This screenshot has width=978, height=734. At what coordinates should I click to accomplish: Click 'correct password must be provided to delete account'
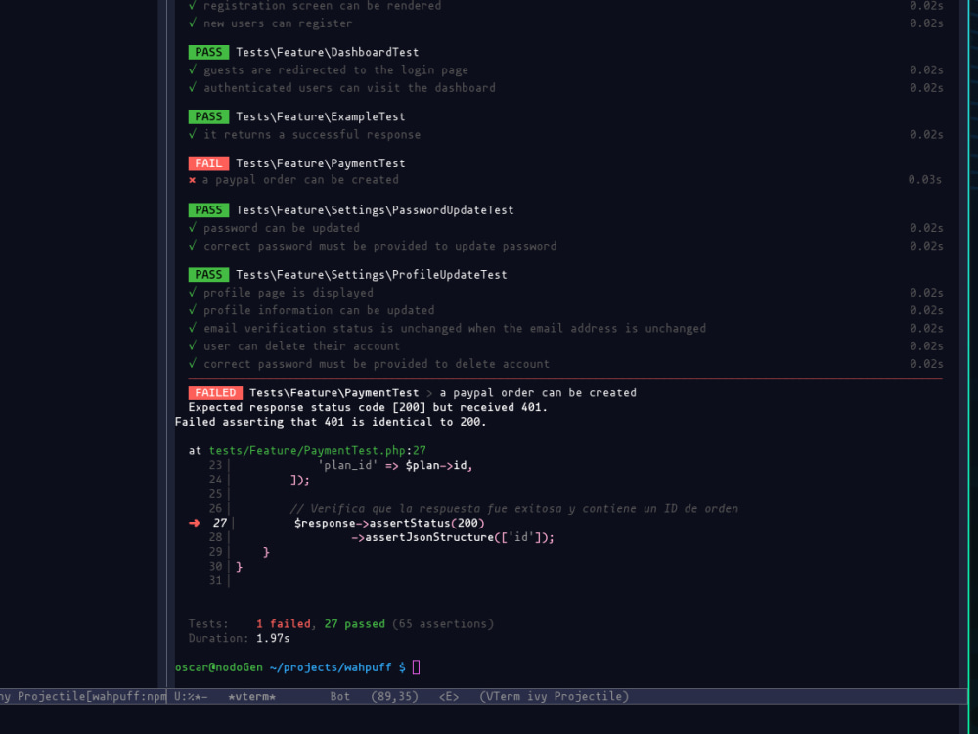(377, 364)
